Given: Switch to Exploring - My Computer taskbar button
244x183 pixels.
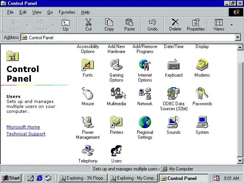Looking at the screenshot, I should 133,178.
